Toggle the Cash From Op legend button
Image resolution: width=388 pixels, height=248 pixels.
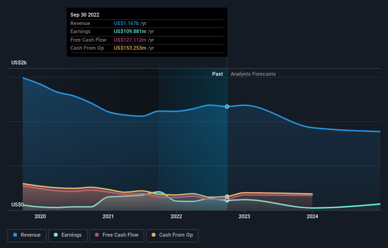click(x=172, y=235)
